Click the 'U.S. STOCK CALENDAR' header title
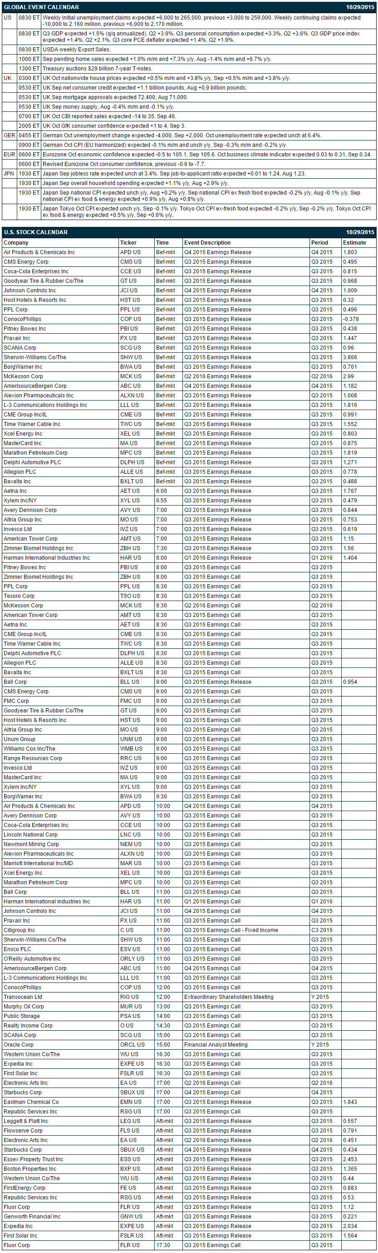 35,232
